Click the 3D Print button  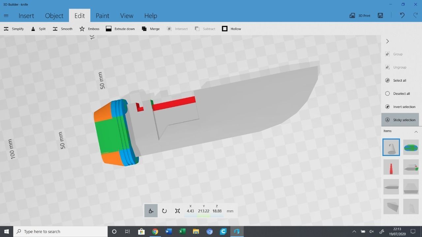[360, 15]
